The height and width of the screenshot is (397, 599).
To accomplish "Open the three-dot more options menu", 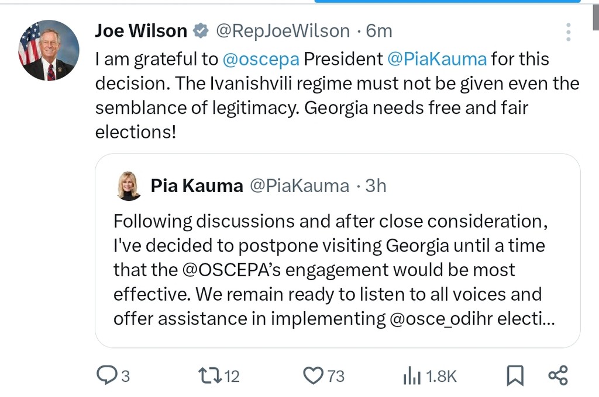I will pyautogui.click(x=568, y=32).
